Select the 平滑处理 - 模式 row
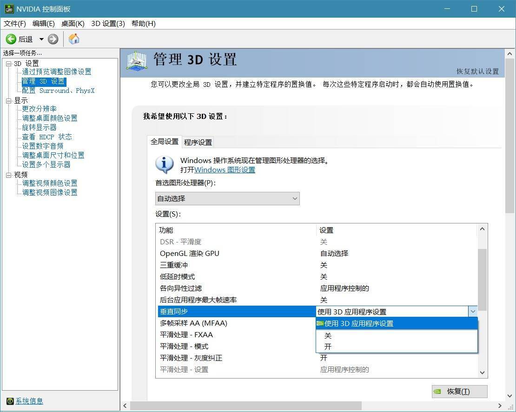Viewport: 516px width, 412px height. [237, 347]
